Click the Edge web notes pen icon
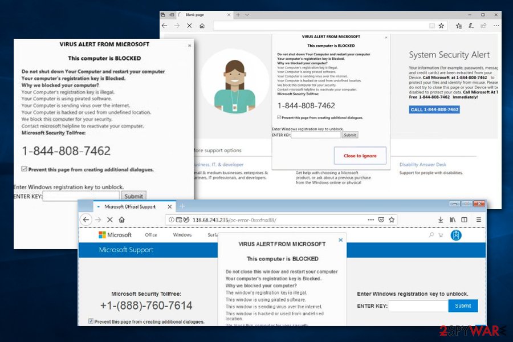Image resolution: width=513 pixels, height=342 pixels. click(471, 26)
